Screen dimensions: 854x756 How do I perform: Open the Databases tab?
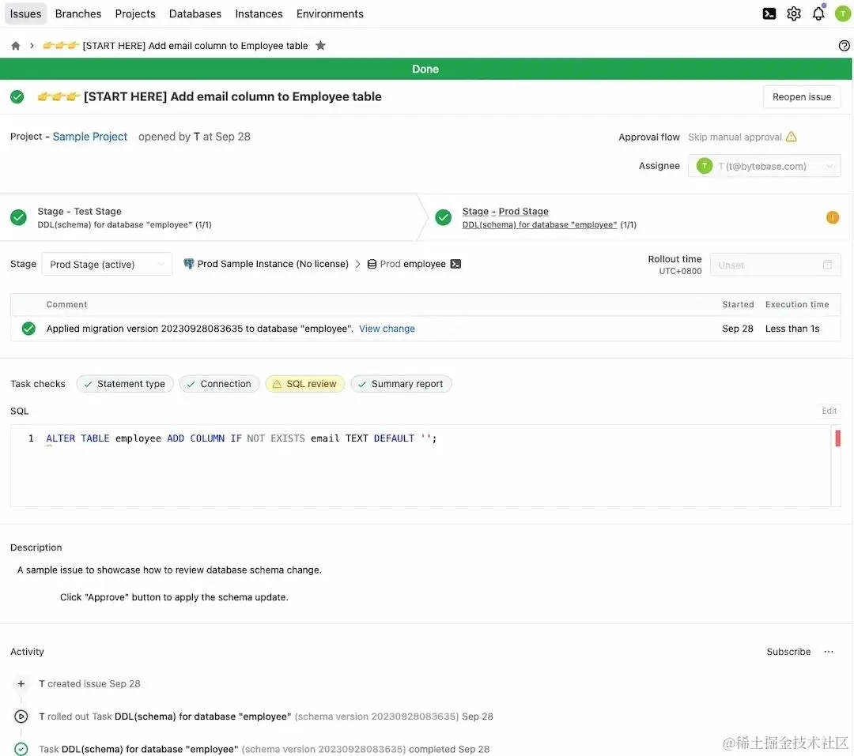tap(195, 13)
